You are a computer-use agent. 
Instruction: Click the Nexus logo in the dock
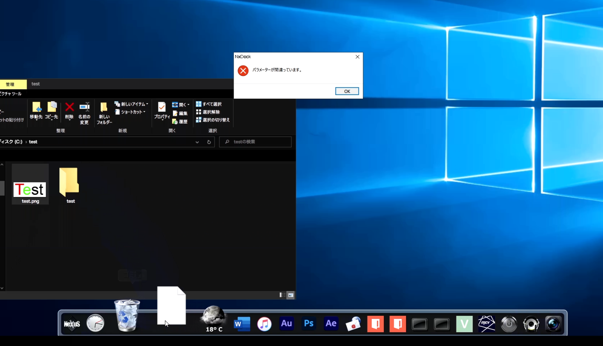tap(72, 324)
